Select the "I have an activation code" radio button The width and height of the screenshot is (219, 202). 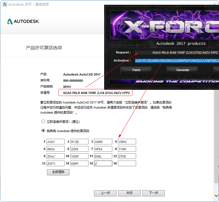tap(43, 131)
